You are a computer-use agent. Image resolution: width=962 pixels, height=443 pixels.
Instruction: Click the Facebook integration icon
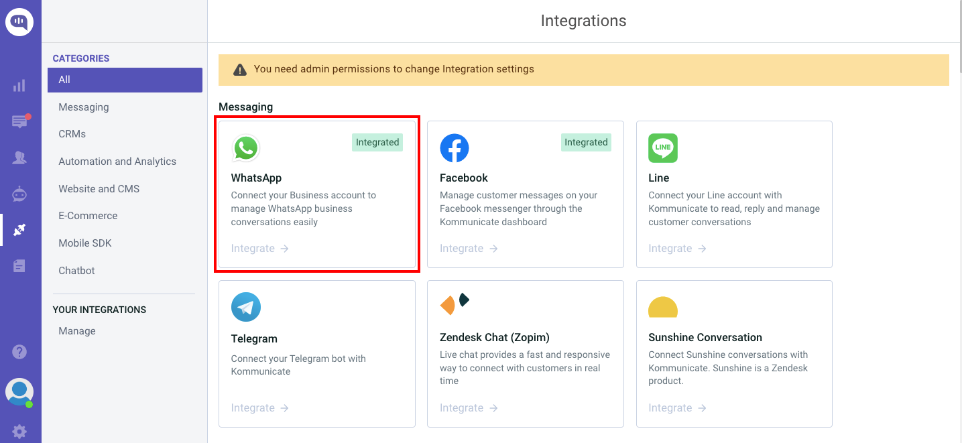click(x=455, y=148)
